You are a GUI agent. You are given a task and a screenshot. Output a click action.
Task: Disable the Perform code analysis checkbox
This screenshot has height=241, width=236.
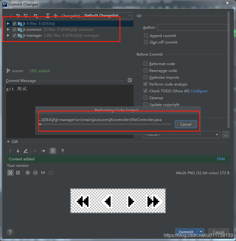tap(145, 84)
